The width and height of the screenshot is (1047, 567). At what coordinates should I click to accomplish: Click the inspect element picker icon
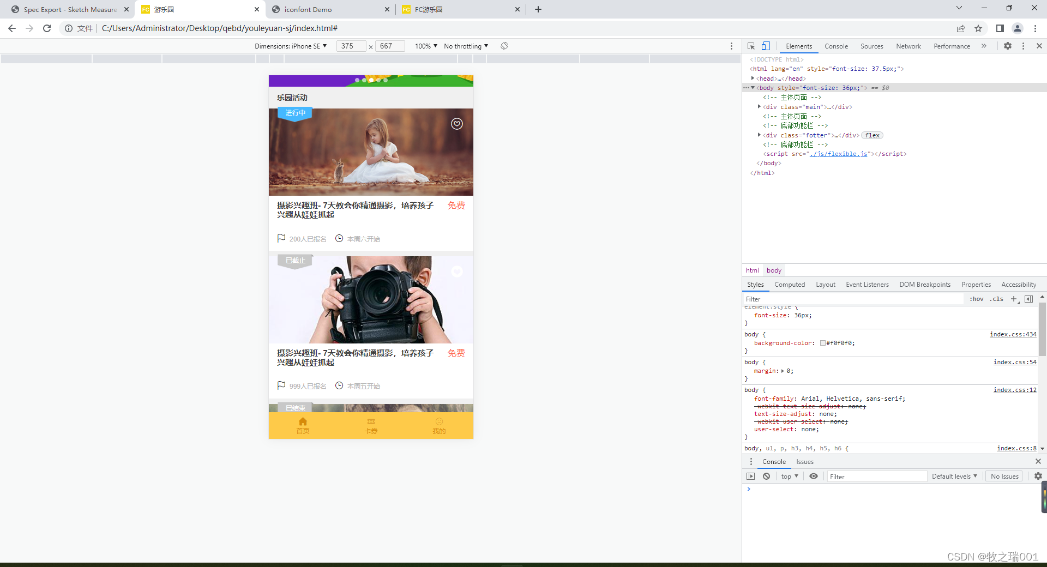[751, 46]
